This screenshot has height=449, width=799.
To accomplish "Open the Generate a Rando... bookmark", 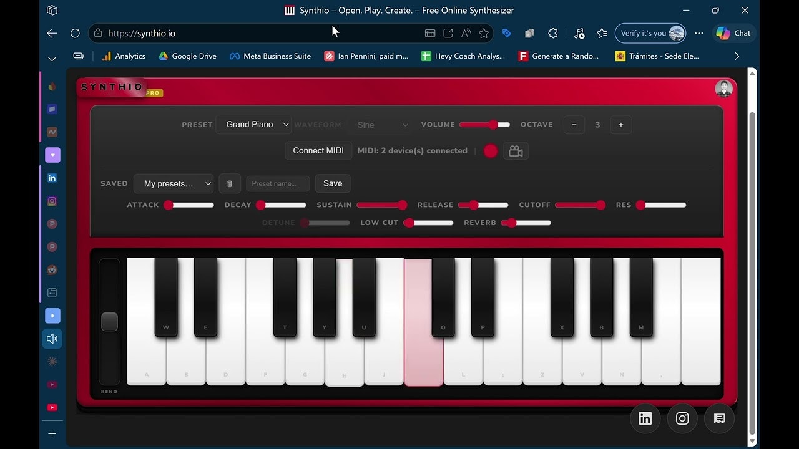I will 559,56.
